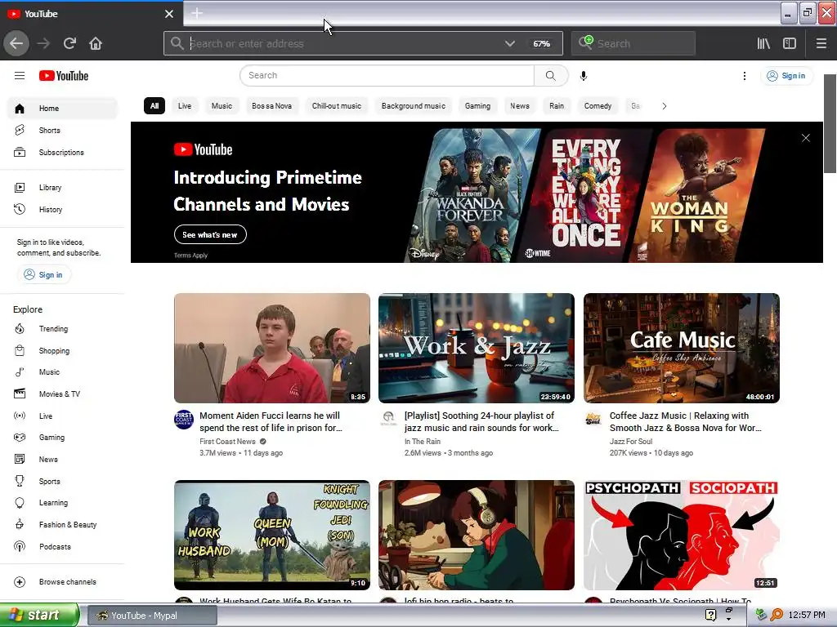
Task: Click the YouTube logo
Action: tap(64, 76)
